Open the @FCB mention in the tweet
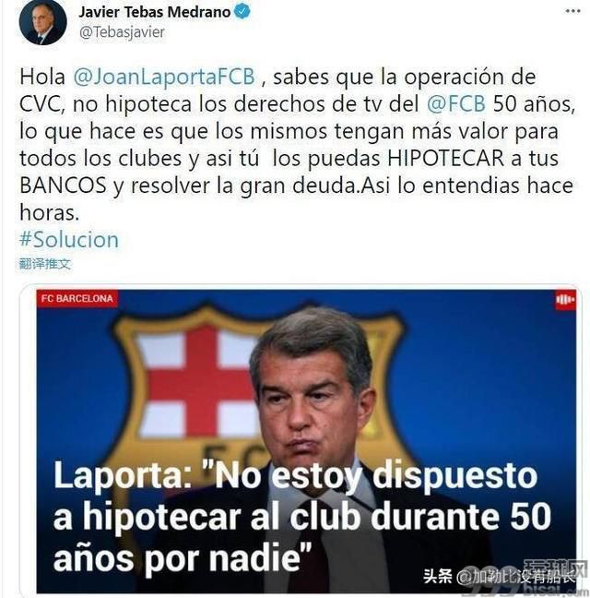The height and width of the screenshot is (598, 590). 456,103
